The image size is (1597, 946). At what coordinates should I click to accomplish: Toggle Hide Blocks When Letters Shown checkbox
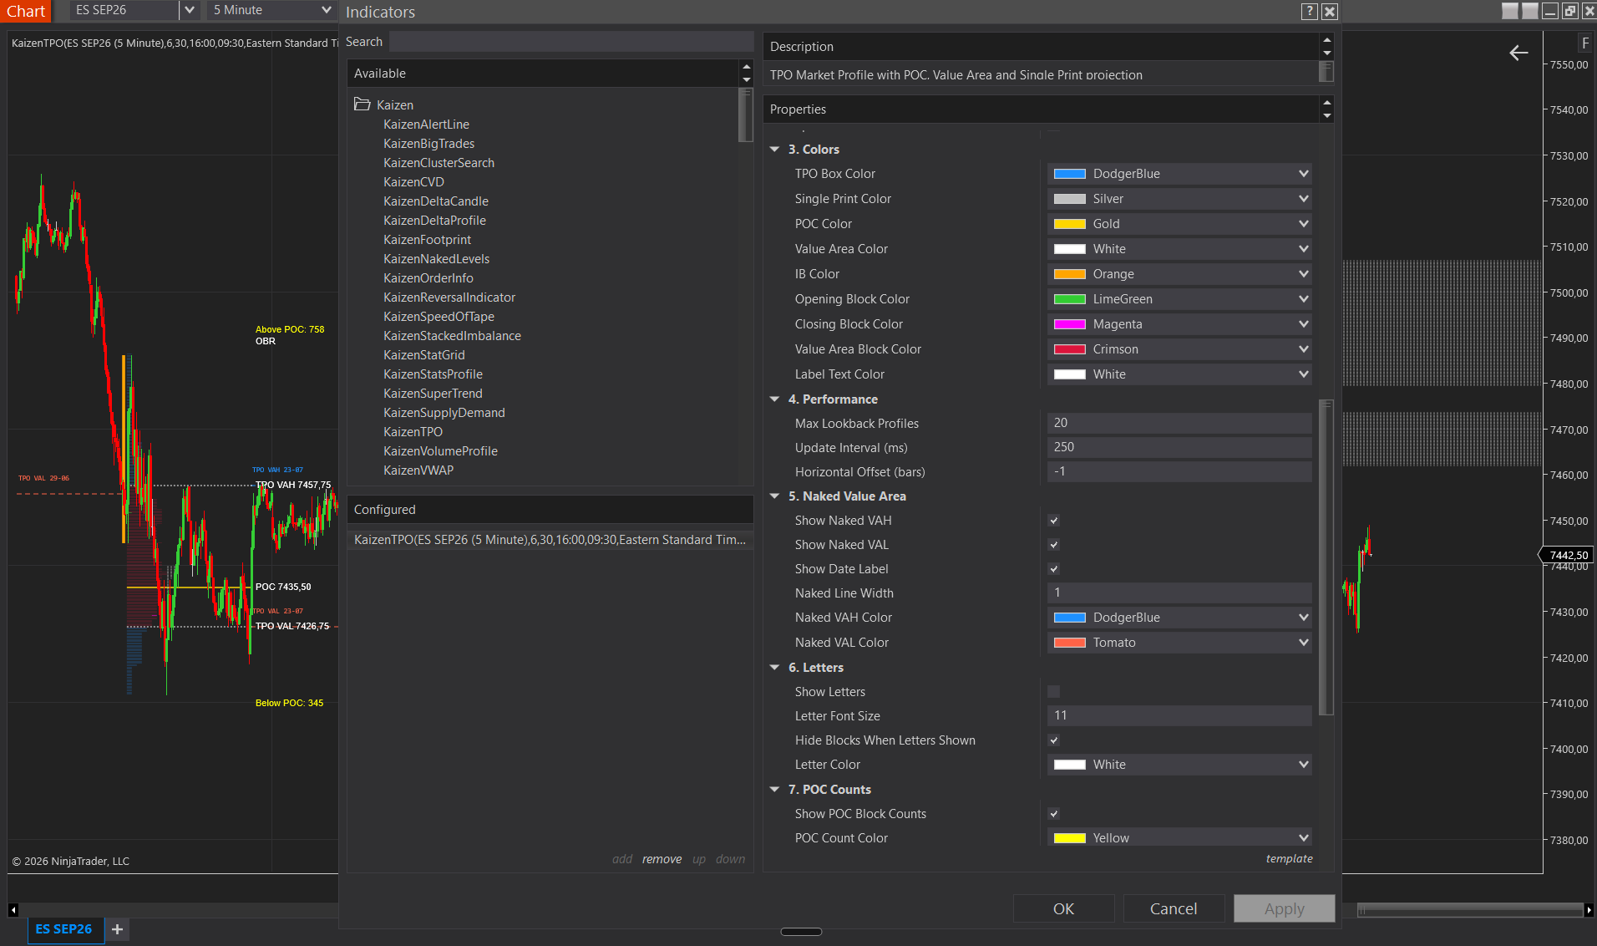[x=1054, y=740]
